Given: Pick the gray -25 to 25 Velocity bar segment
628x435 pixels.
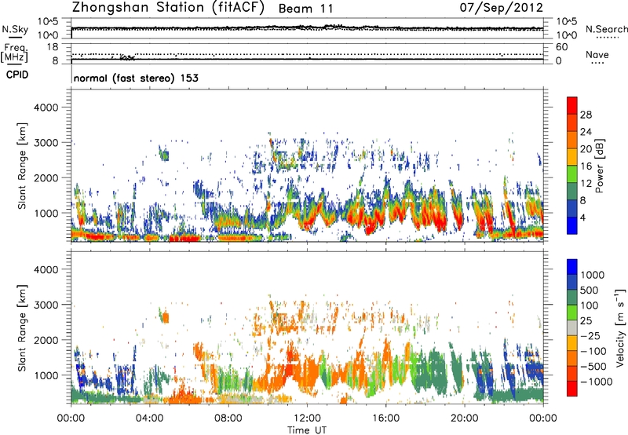Looking at the screenshot, I should (x=572, y=328).
